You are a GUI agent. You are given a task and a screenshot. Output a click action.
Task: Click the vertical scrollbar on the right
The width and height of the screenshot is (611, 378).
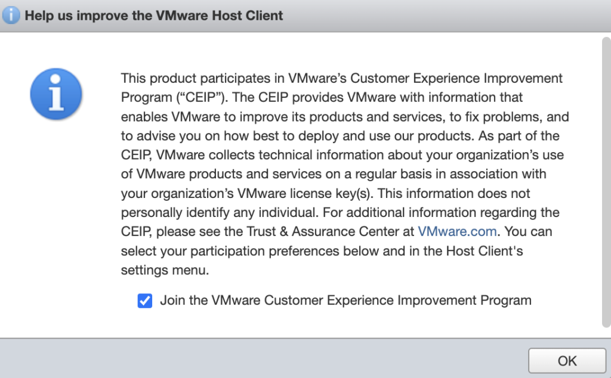pyautogui.click(x=605, y=179)
